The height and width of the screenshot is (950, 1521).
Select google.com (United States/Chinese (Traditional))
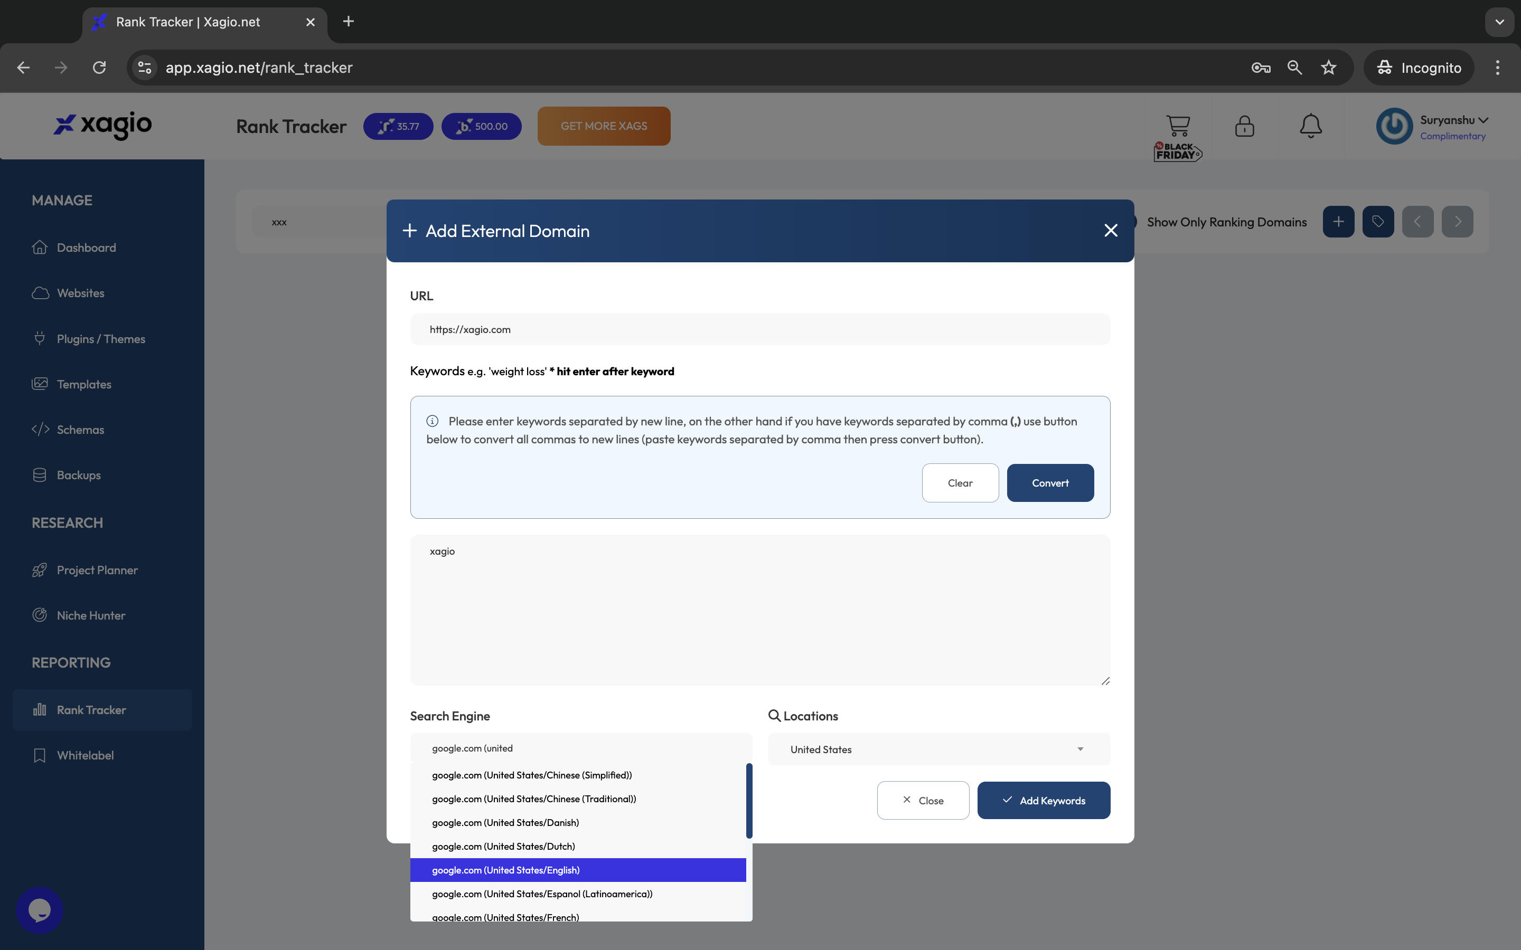pos(578,799)
